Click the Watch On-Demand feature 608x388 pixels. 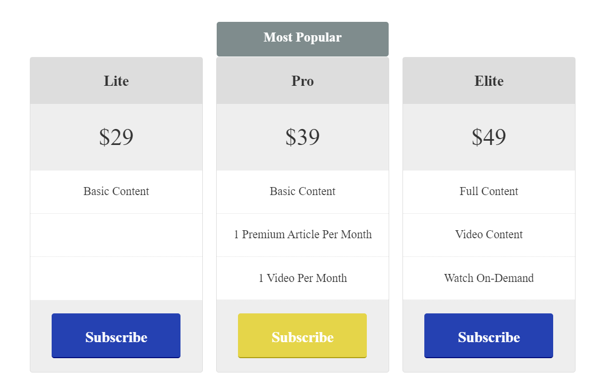tap(489, 278)
